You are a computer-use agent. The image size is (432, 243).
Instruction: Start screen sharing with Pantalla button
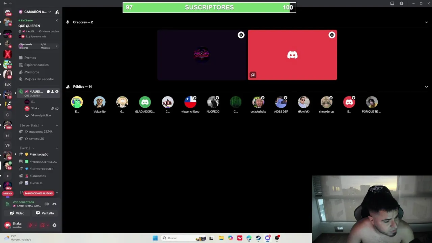(45, 213)
